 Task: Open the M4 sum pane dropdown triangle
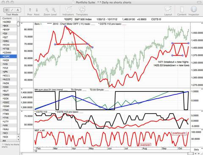pos(22,89)
